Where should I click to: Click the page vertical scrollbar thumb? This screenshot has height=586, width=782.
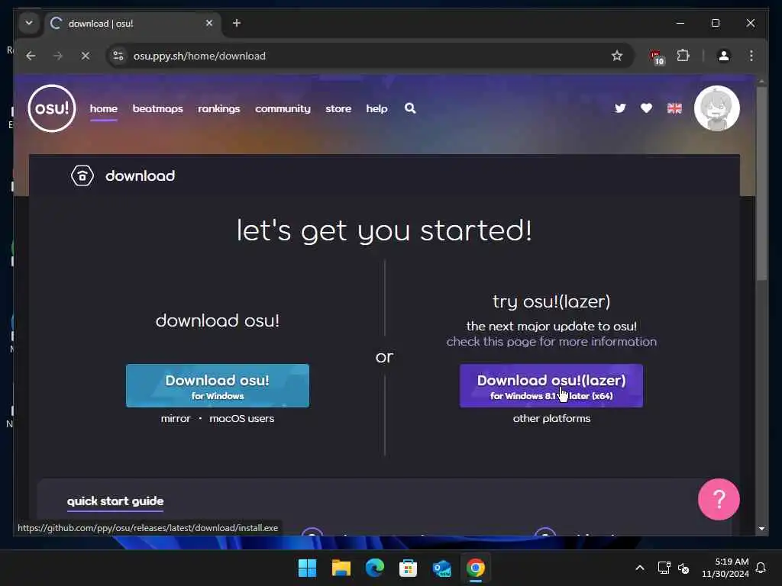761,185
